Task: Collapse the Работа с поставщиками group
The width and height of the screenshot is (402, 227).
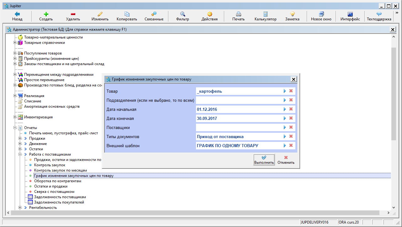Action: [20, 154]
